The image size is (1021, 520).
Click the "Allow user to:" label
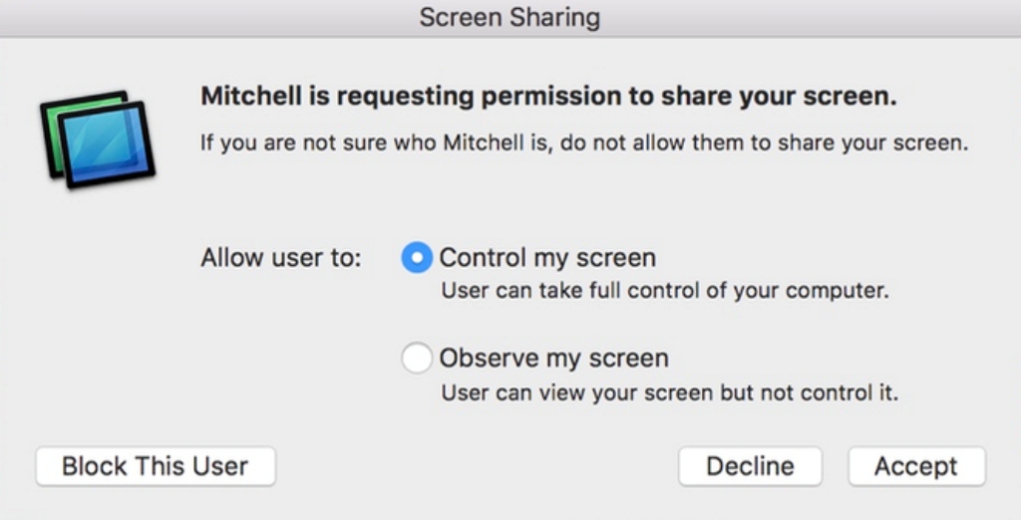(x=280, y=258)
